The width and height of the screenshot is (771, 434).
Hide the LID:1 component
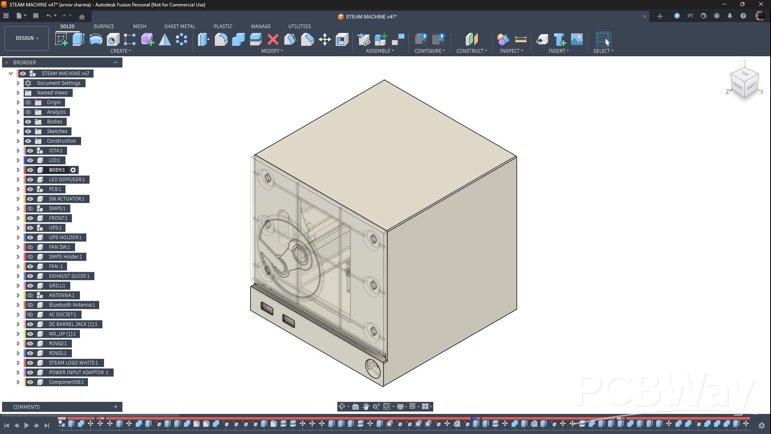point(30,160)
